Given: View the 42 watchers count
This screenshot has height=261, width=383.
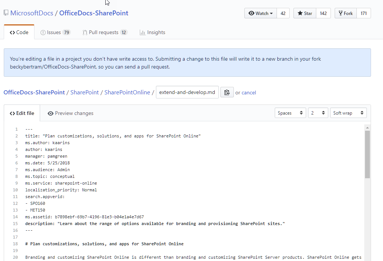Looking at the screenshot, I should [283, 13].
